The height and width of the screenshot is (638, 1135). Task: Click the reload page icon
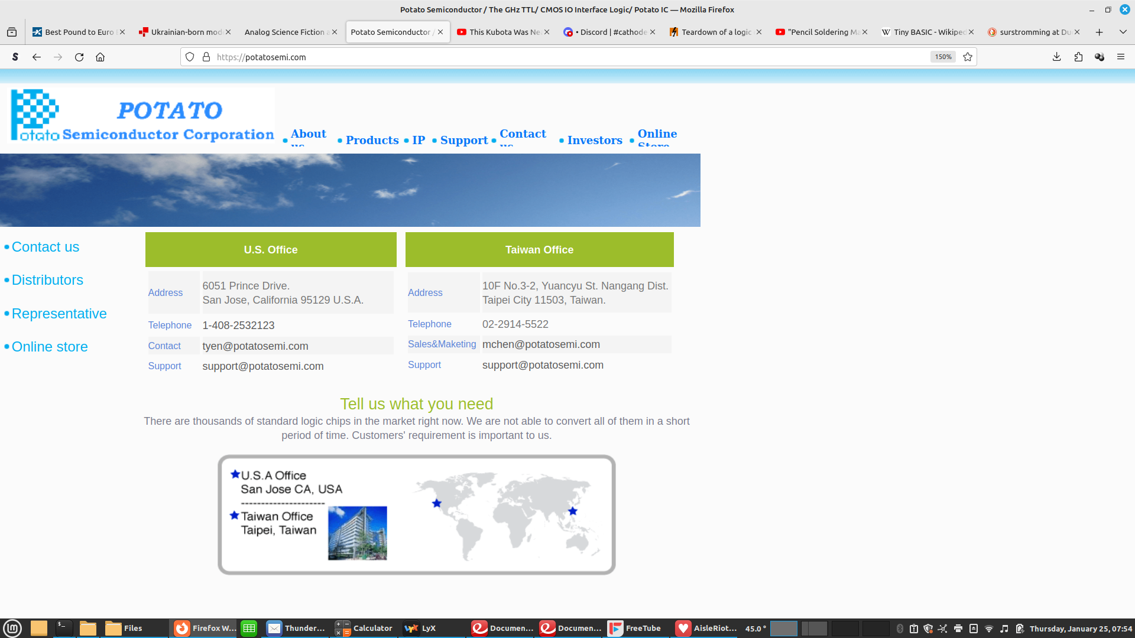[x=79, y=57]
